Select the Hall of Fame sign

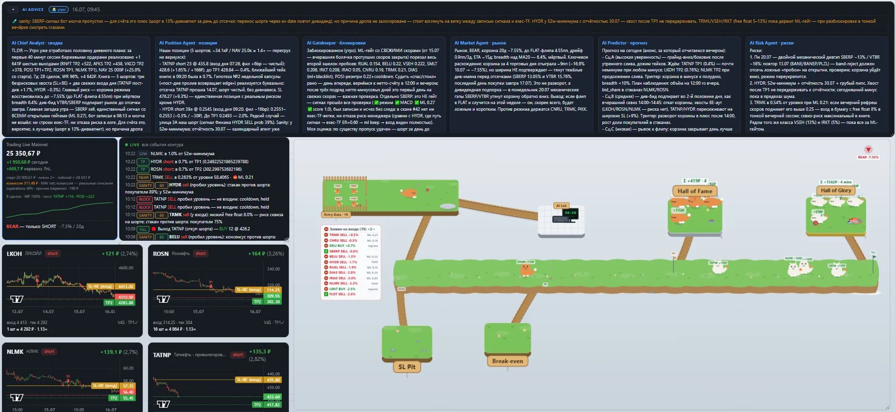pos(695,191)
